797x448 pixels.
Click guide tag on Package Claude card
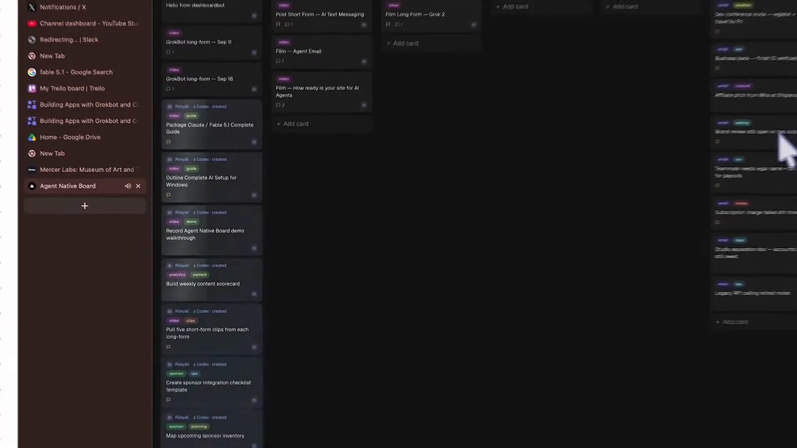(191, 115)
